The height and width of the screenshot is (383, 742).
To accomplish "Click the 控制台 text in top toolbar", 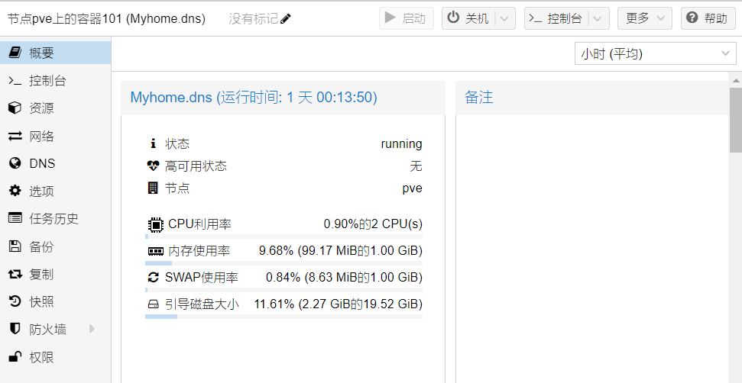I will tap(565, 19).
